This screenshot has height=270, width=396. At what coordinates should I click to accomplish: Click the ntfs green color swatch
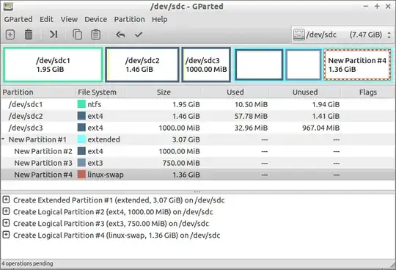[81, 104]
